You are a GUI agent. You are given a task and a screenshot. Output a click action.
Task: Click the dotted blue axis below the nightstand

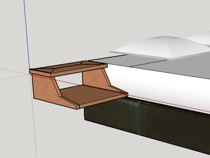(x=35, y=133)
